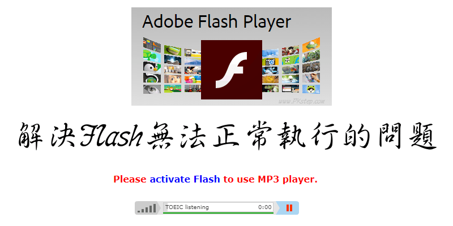Click the dark red Flash logo
The height and width of the screenshot is (226, 453).
[x=232, y=69]
